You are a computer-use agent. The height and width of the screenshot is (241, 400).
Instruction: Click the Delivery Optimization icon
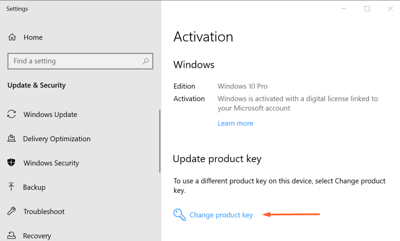pos(11,138)
